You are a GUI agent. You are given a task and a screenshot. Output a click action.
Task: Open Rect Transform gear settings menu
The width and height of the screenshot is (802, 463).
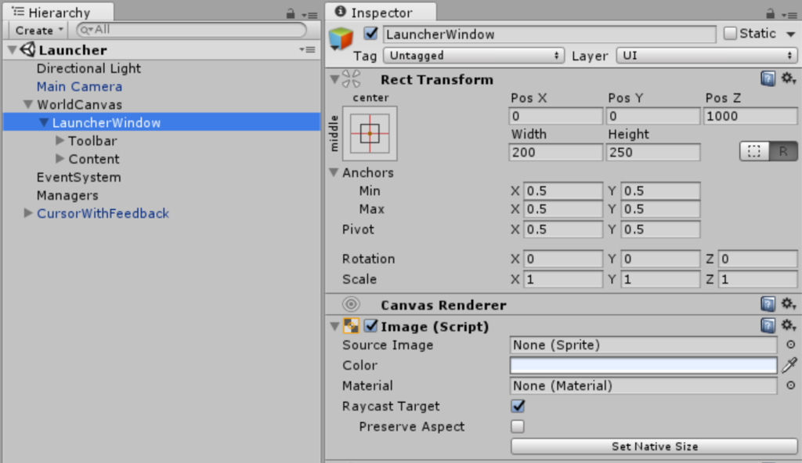788,79
